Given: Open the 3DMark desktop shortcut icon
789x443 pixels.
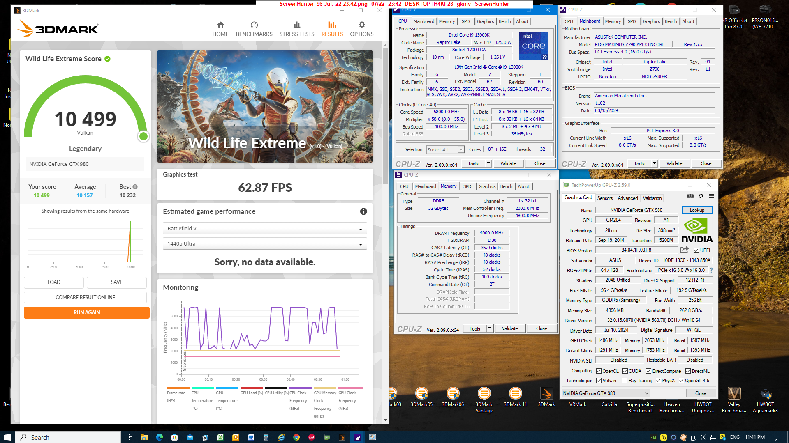Looking at the screenshot, I should pyautogui.click(x=546, y=397).
